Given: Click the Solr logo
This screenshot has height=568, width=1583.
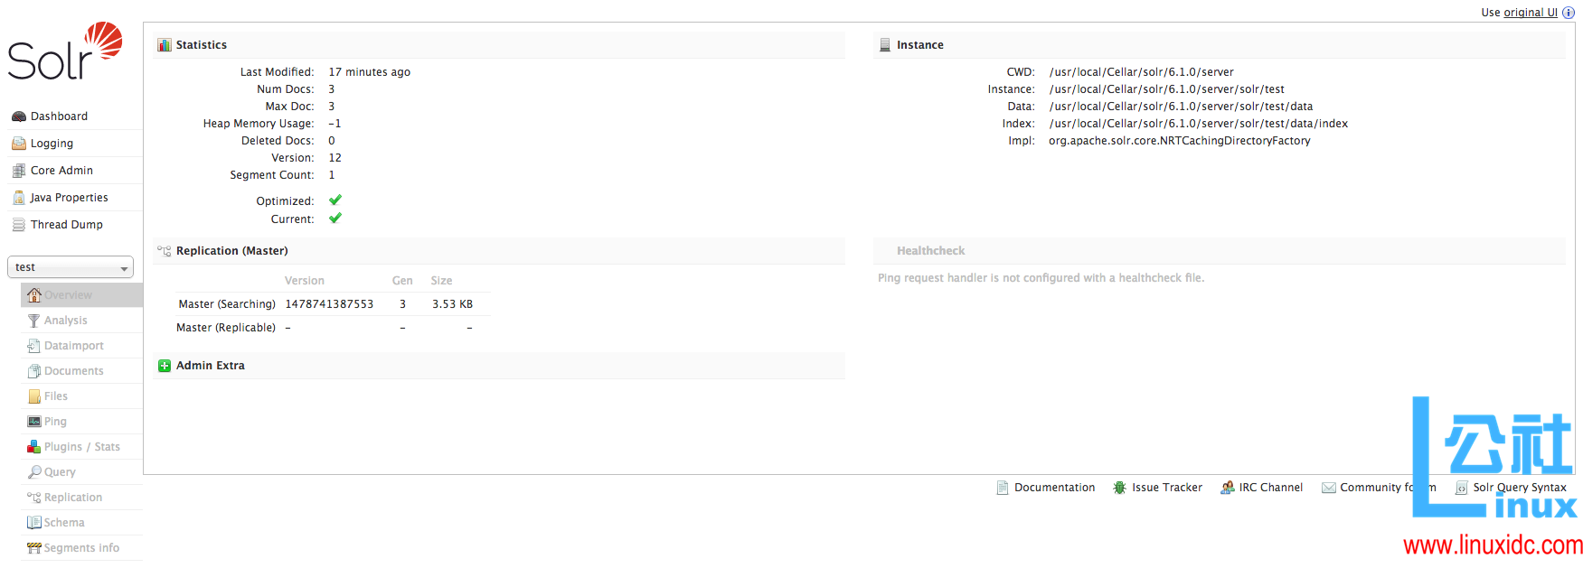Looking at the screenshot, I should coord(65,51).
